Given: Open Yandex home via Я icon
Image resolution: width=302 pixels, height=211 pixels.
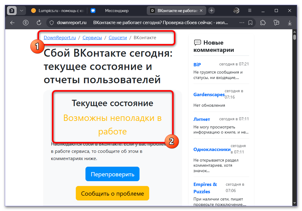Looking at the screenshot, I should (26, 23).
